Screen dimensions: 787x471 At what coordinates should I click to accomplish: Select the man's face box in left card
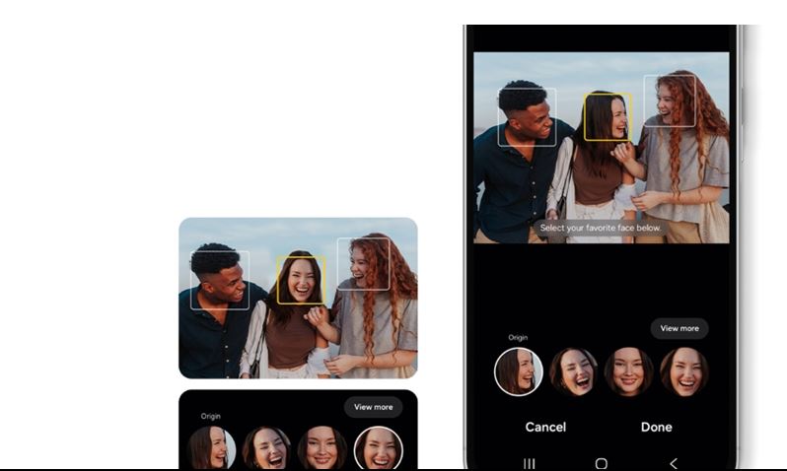click(x=220, y=280)
